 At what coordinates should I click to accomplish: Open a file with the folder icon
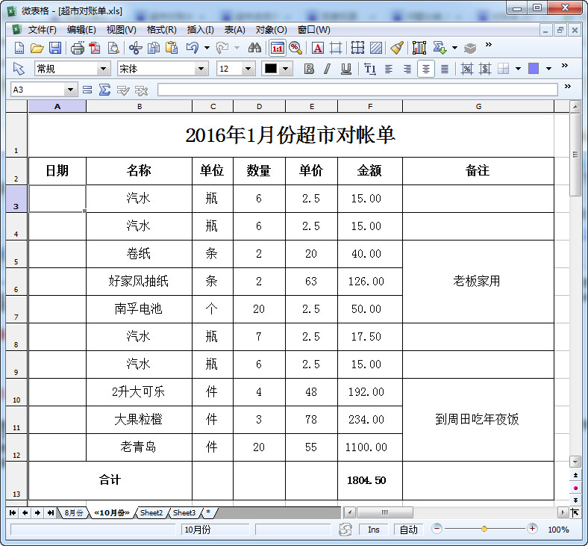[x=37, y=48]
